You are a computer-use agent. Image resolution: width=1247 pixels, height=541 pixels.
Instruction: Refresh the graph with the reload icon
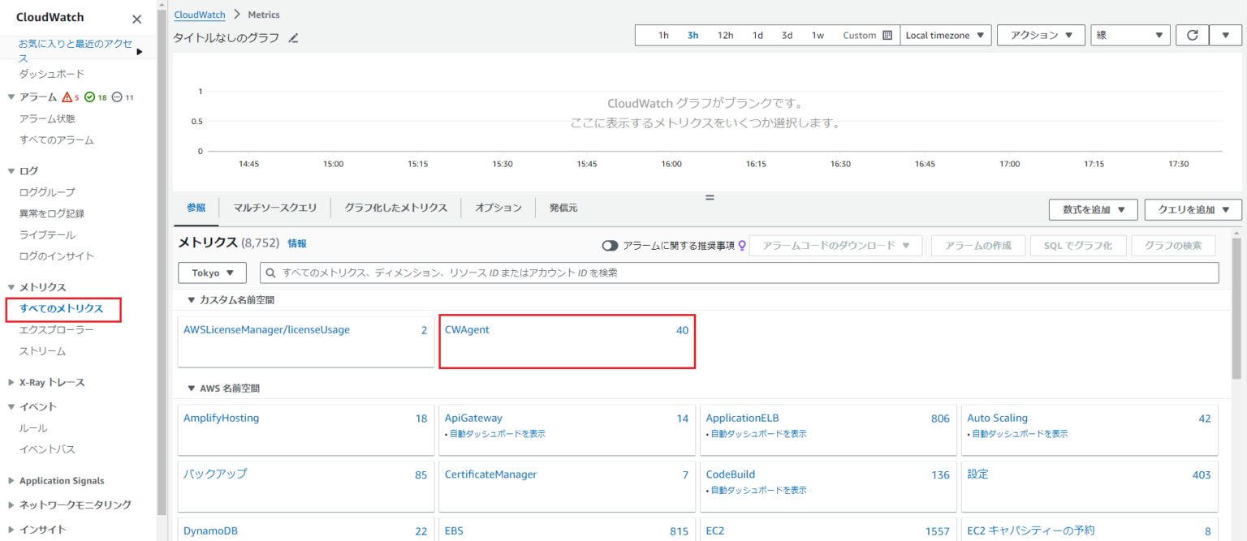1192,34
